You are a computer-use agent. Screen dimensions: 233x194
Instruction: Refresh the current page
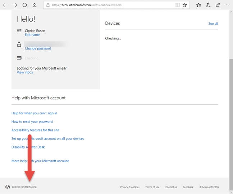click(x=25, y=5)
